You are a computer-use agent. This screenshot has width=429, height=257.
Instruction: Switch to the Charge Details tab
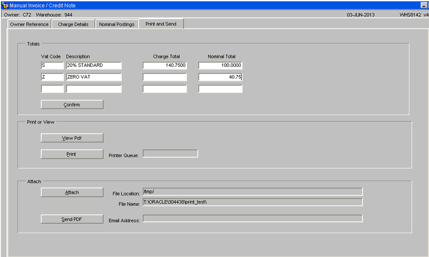73,24
